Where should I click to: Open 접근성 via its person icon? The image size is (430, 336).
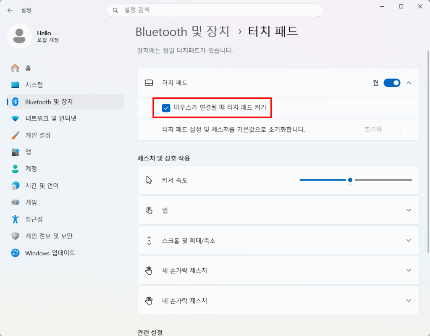(x=16, y=219)
